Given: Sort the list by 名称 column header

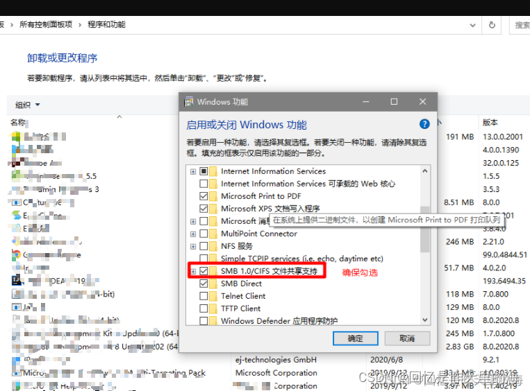Looking at the screenshot, I should click(18, 122).
